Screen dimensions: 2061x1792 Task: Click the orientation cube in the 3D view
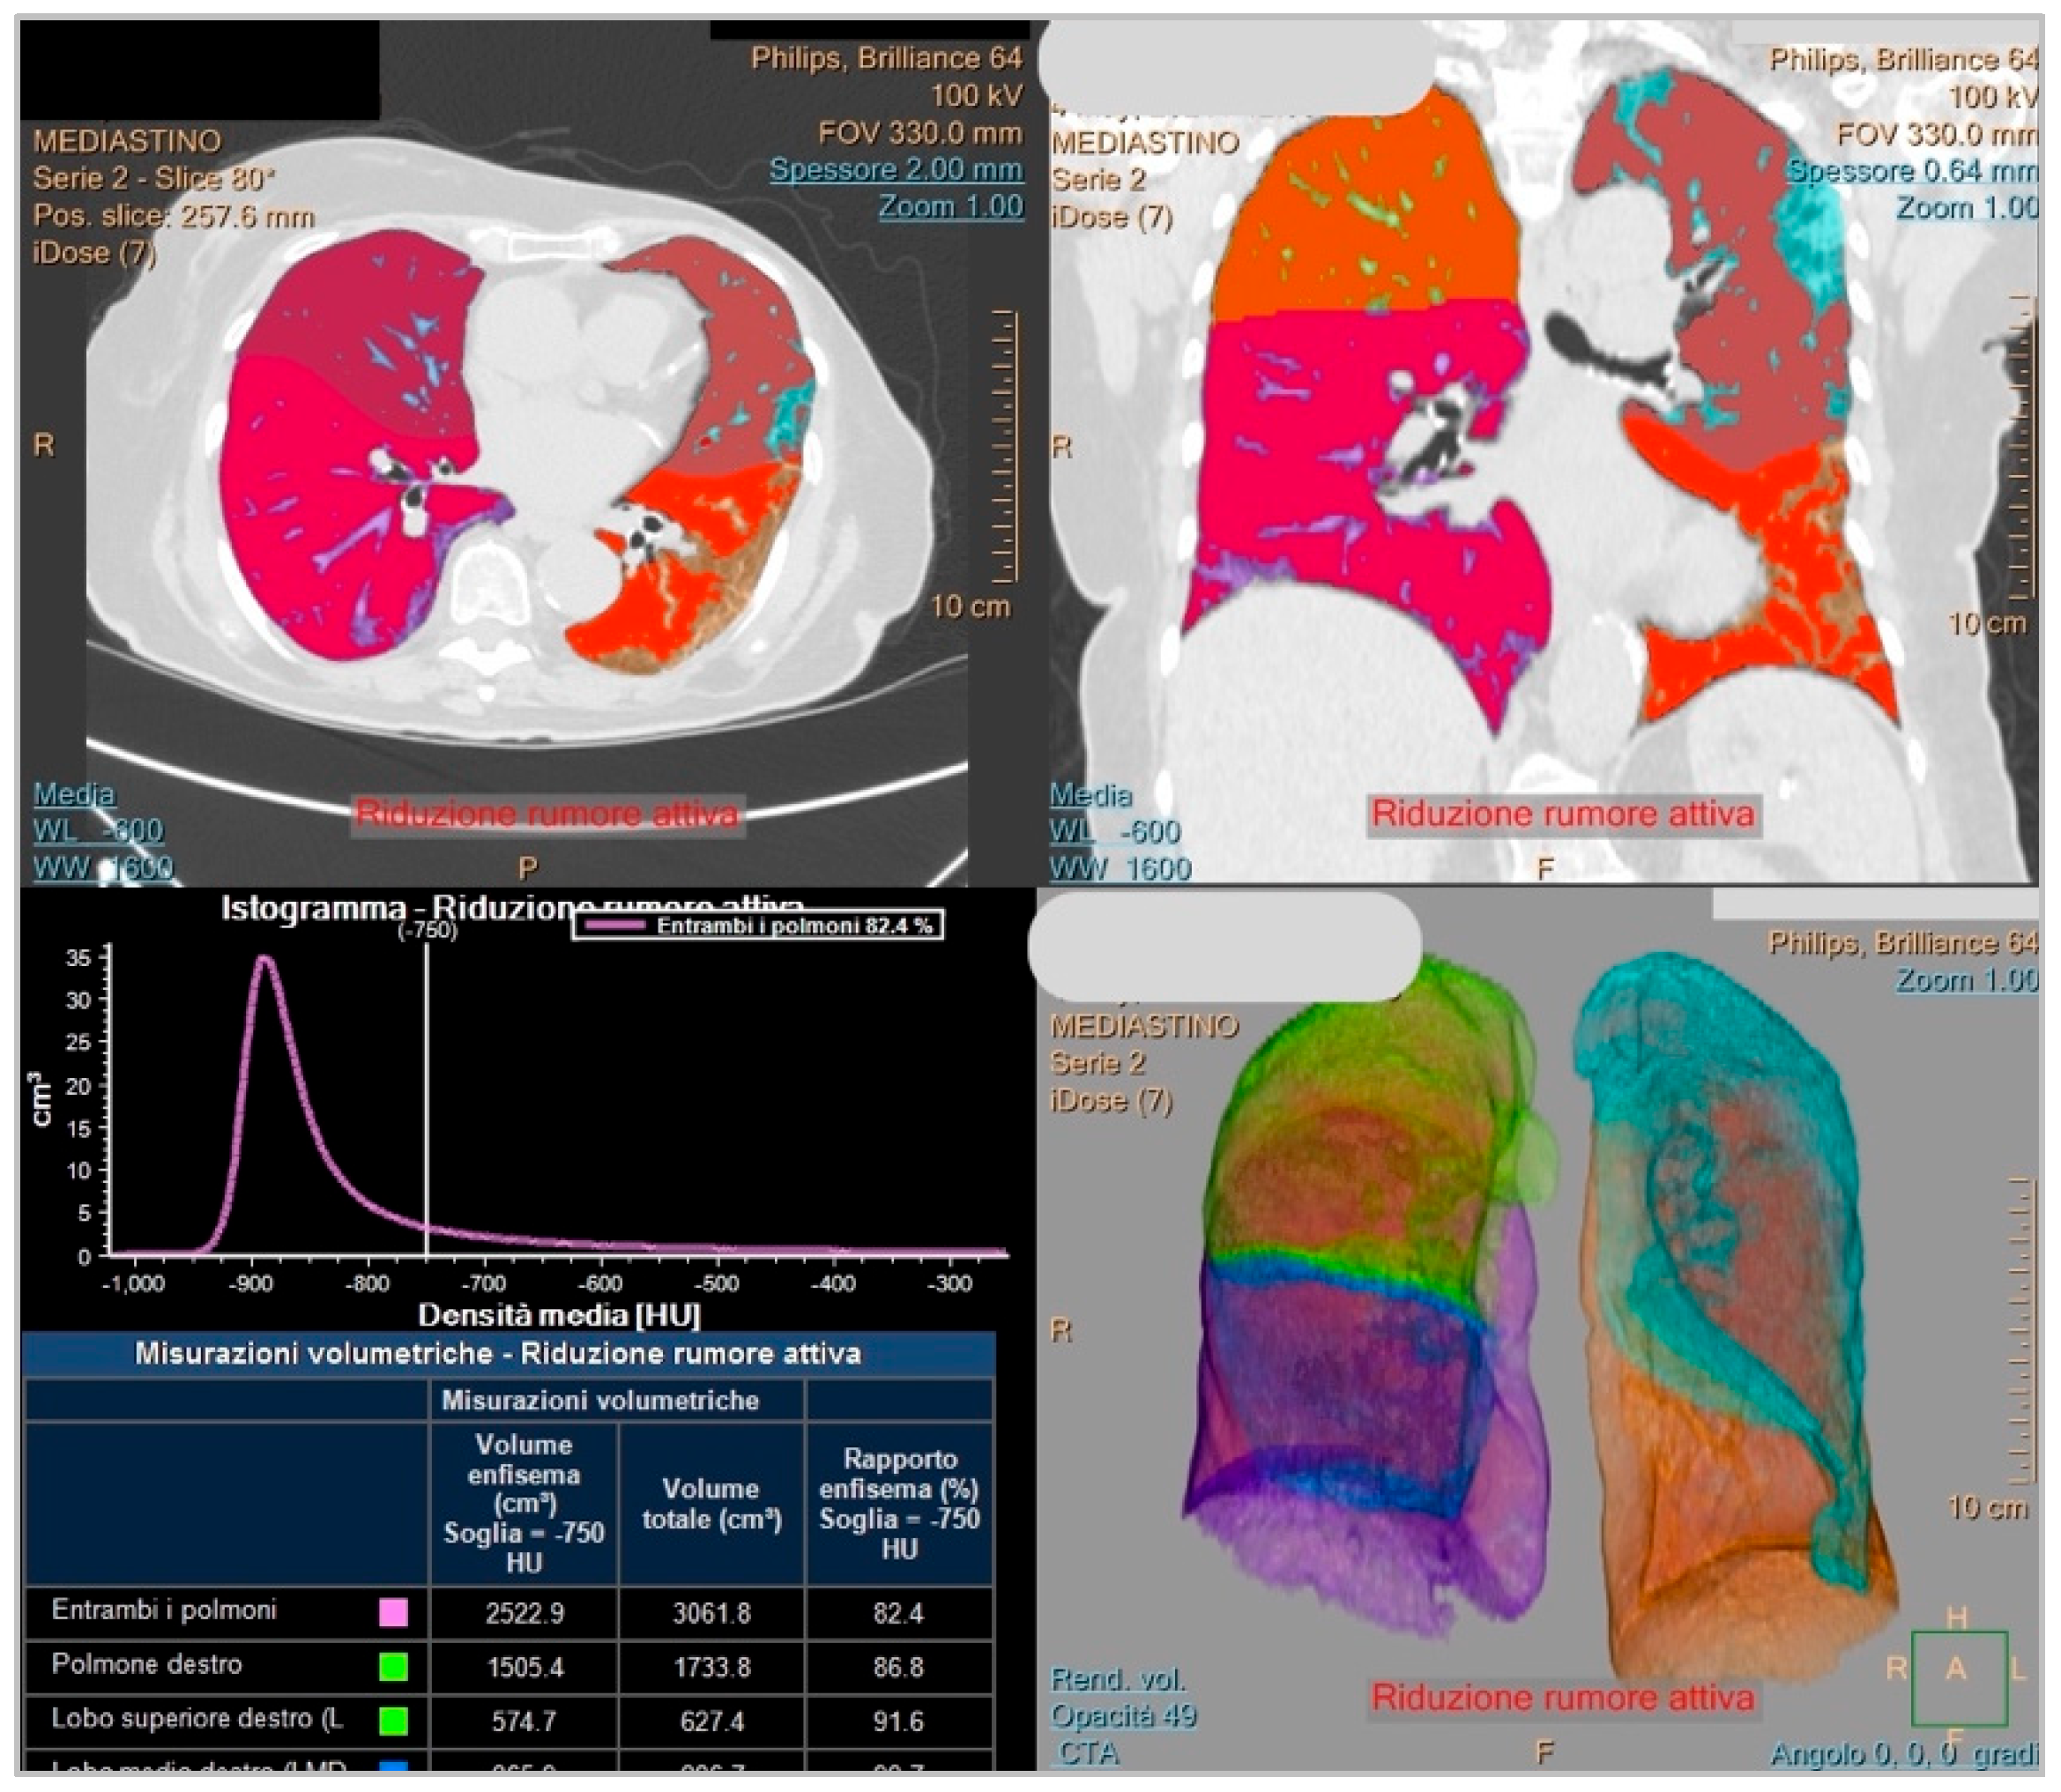[x=1958, y=1679]
